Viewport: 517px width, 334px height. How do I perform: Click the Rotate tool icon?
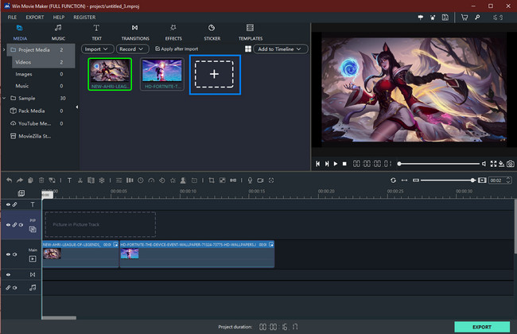pyautogui.click(x=162, y=181)
